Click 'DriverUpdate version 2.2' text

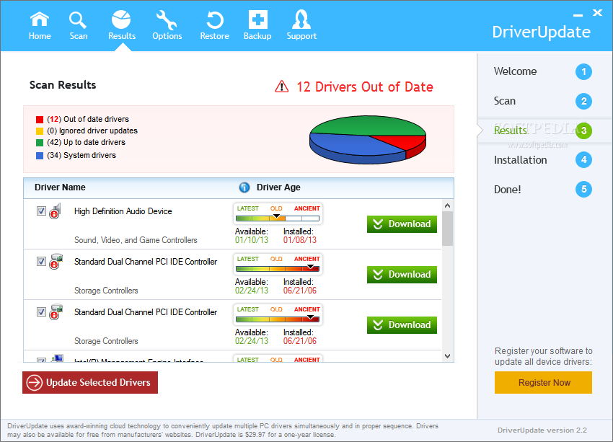coord(542,430)
